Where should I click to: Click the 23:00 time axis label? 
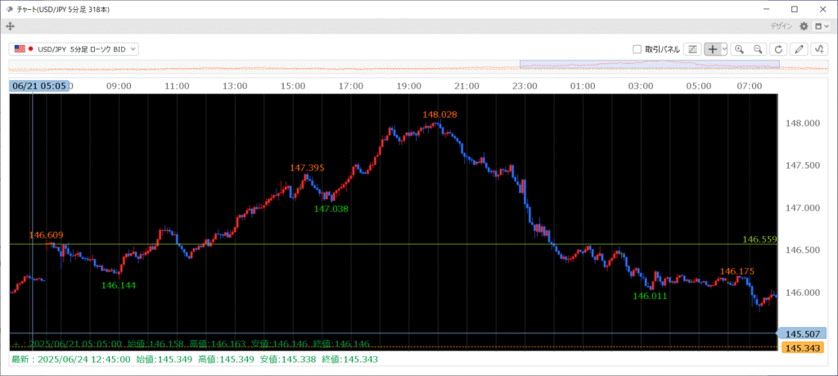coord(525,85)
